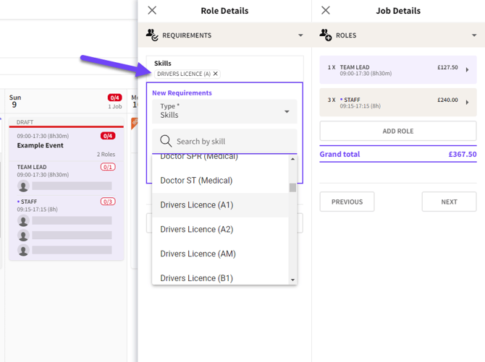Close the Job Details panel
Viewport: 485px width, 362px height.
pos(326,11)
